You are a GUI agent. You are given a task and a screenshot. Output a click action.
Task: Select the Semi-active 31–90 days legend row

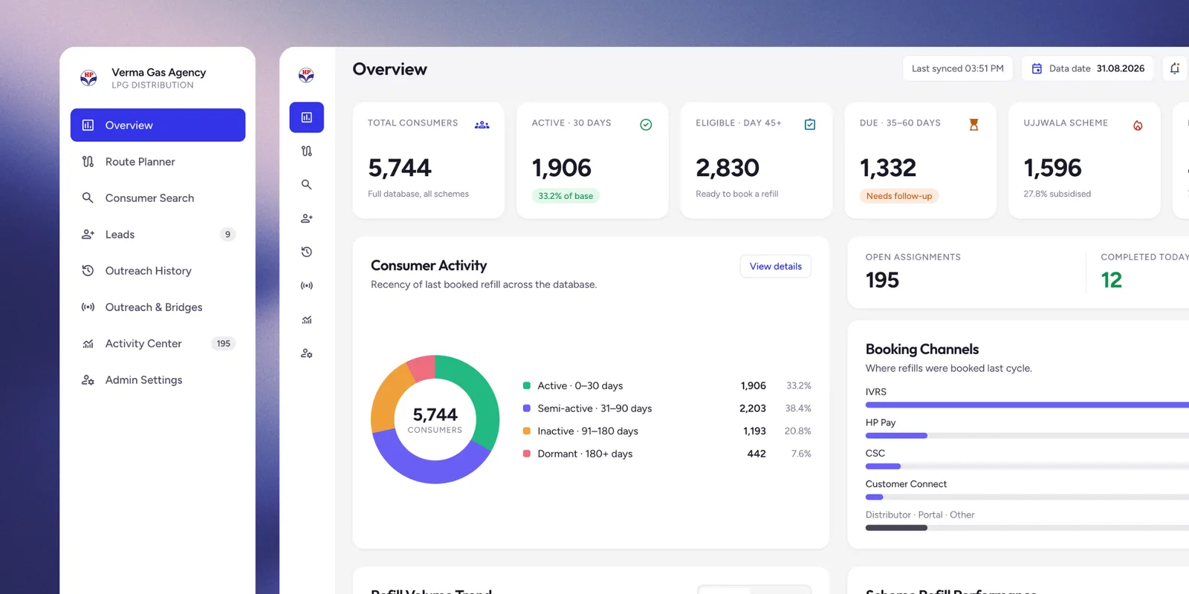click(x=667, y=408)
